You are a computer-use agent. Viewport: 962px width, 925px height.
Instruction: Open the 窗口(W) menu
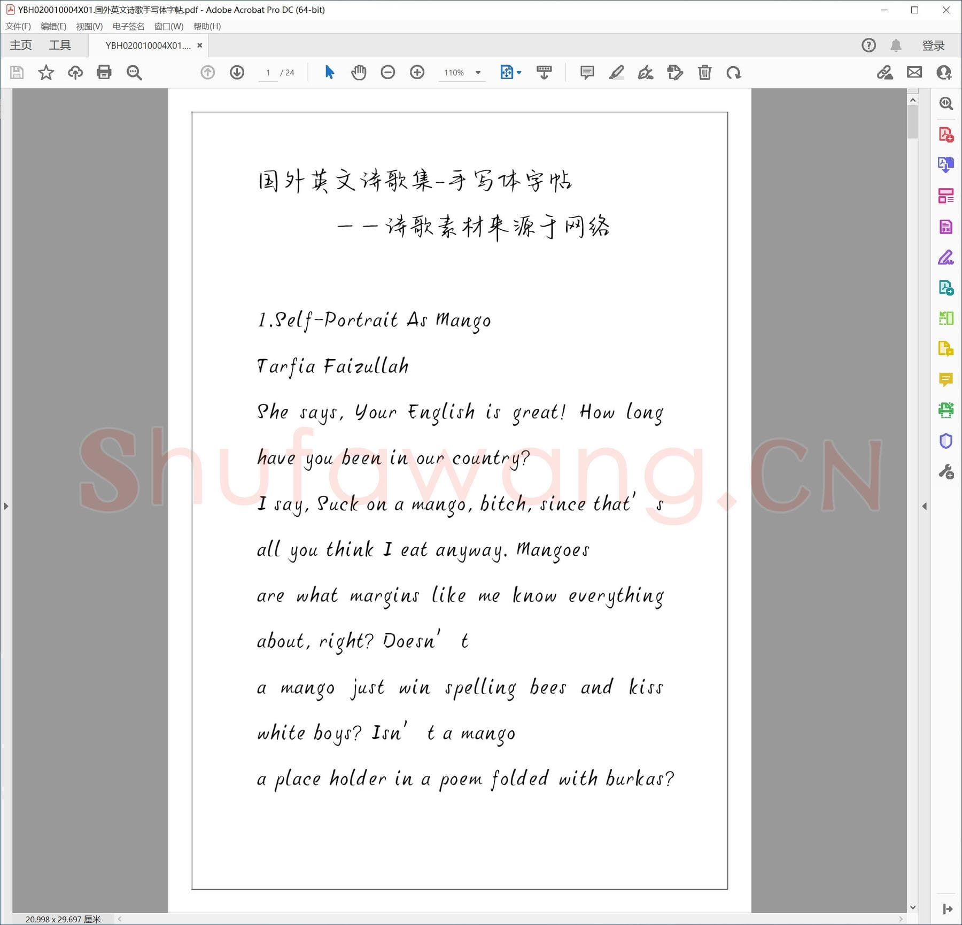[x=169, y=26]
